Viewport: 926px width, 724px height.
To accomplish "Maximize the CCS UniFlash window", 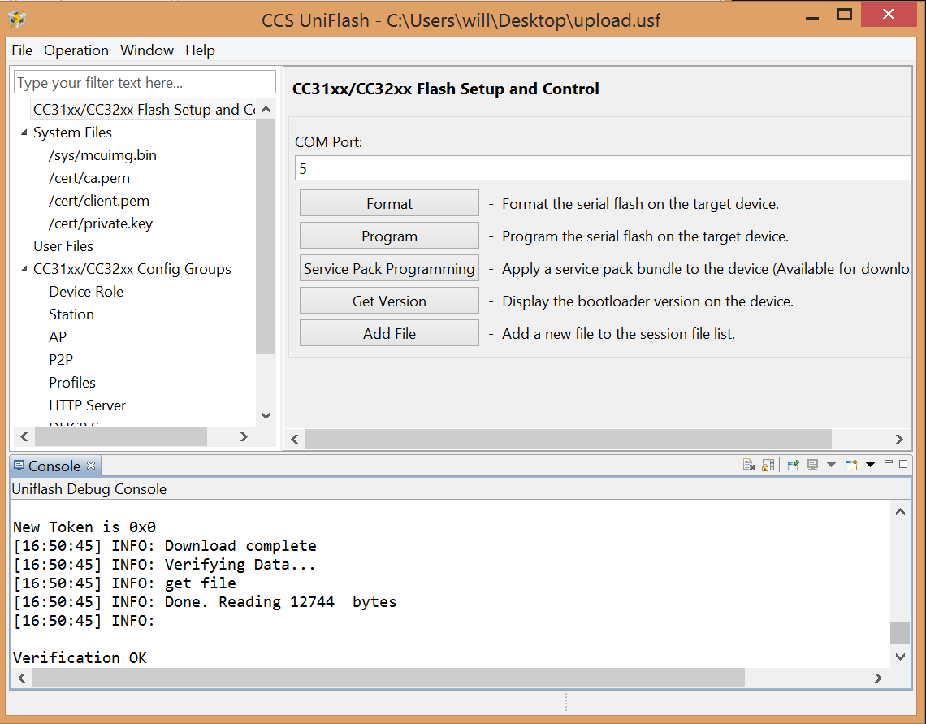I will [845, 14].
